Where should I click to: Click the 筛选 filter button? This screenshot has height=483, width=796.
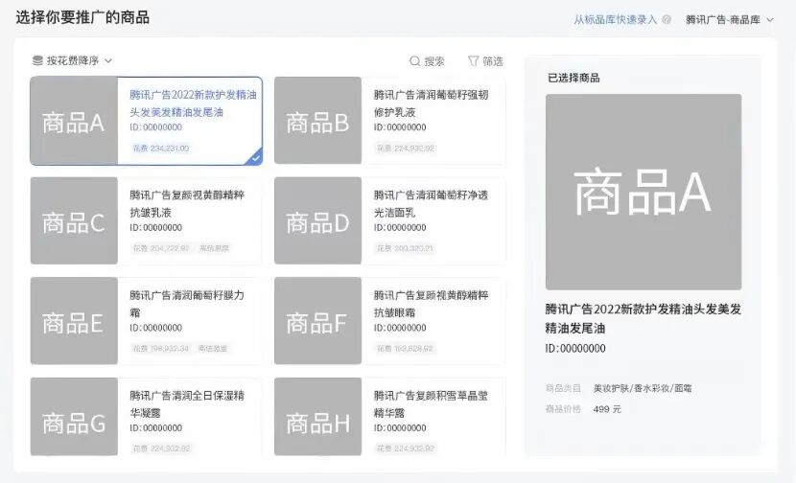tap(485, 61)
